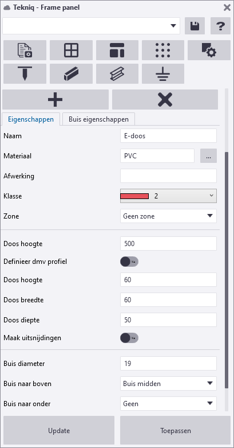Open the Zone dropdown showing Geen zone
Viewport: 234px width, 448px height.
tap(168, 216)
